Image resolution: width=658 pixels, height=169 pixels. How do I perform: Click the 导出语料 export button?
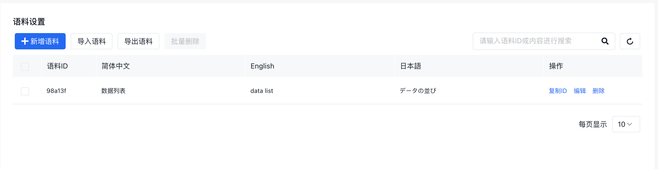pos(138,41)
